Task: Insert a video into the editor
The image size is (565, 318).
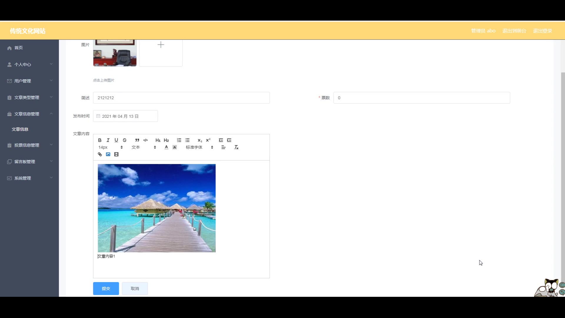Action: tap(116, 154)
